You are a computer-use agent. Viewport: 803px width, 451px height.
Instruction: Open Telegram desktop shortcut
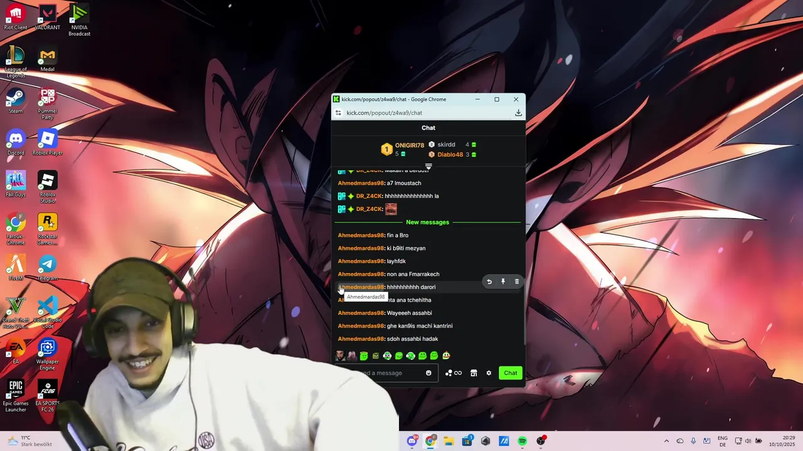click(48, 268)
